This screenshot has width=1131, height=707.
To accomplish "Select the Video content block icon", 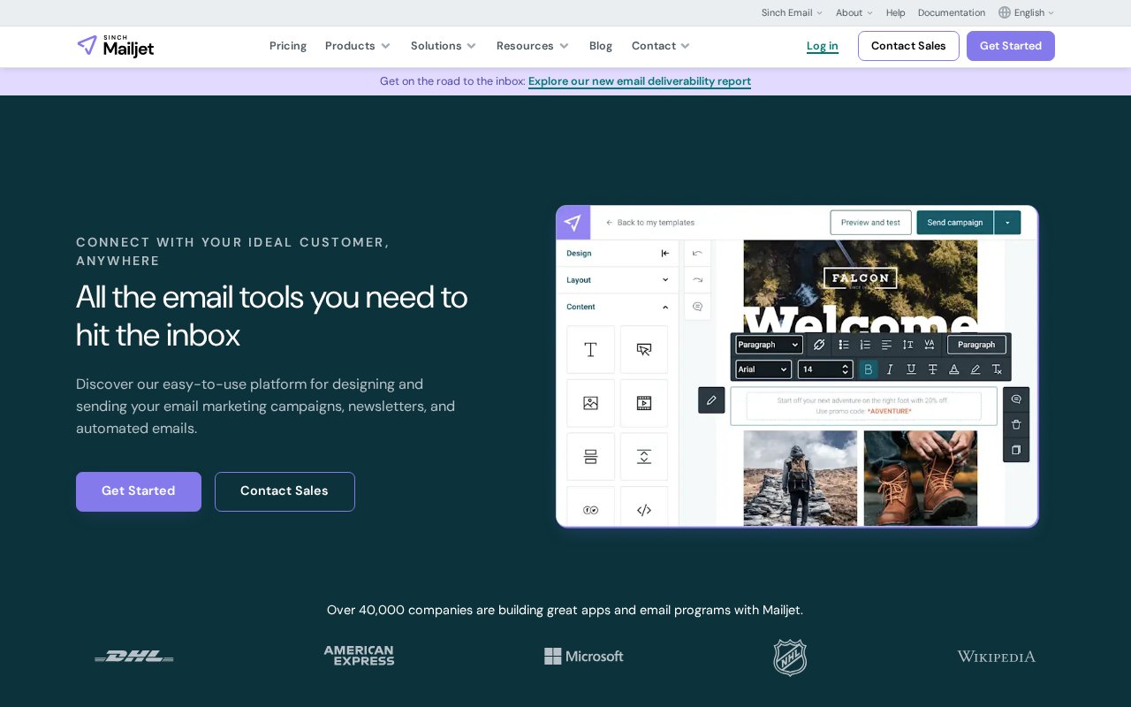I will 644,403.
